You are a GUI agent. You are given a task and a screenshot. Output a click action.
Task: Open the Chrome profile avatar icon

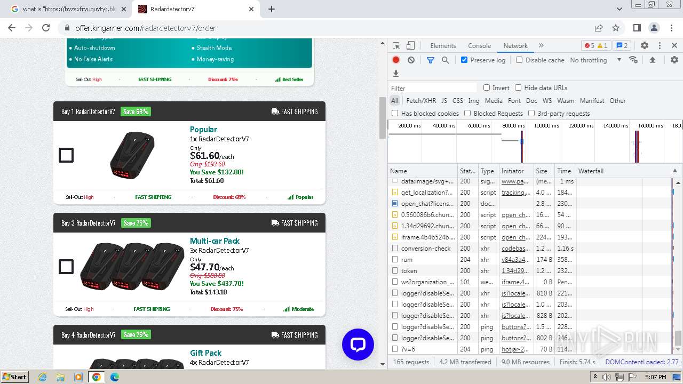tap(654, 28)
